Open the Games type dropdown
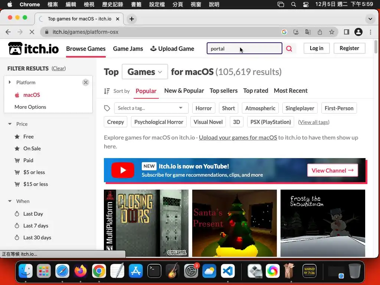The height and width of the screenshot is (285, 380). click(145, 72)
